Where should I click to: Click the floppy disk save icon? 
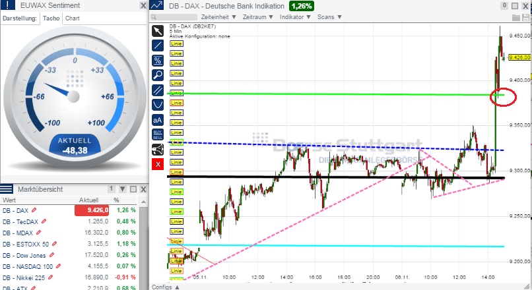(x=526, y=18)
